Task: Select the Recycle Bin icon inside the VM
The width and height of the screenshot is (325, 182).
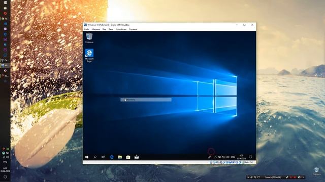Action: tap(89, 38)
